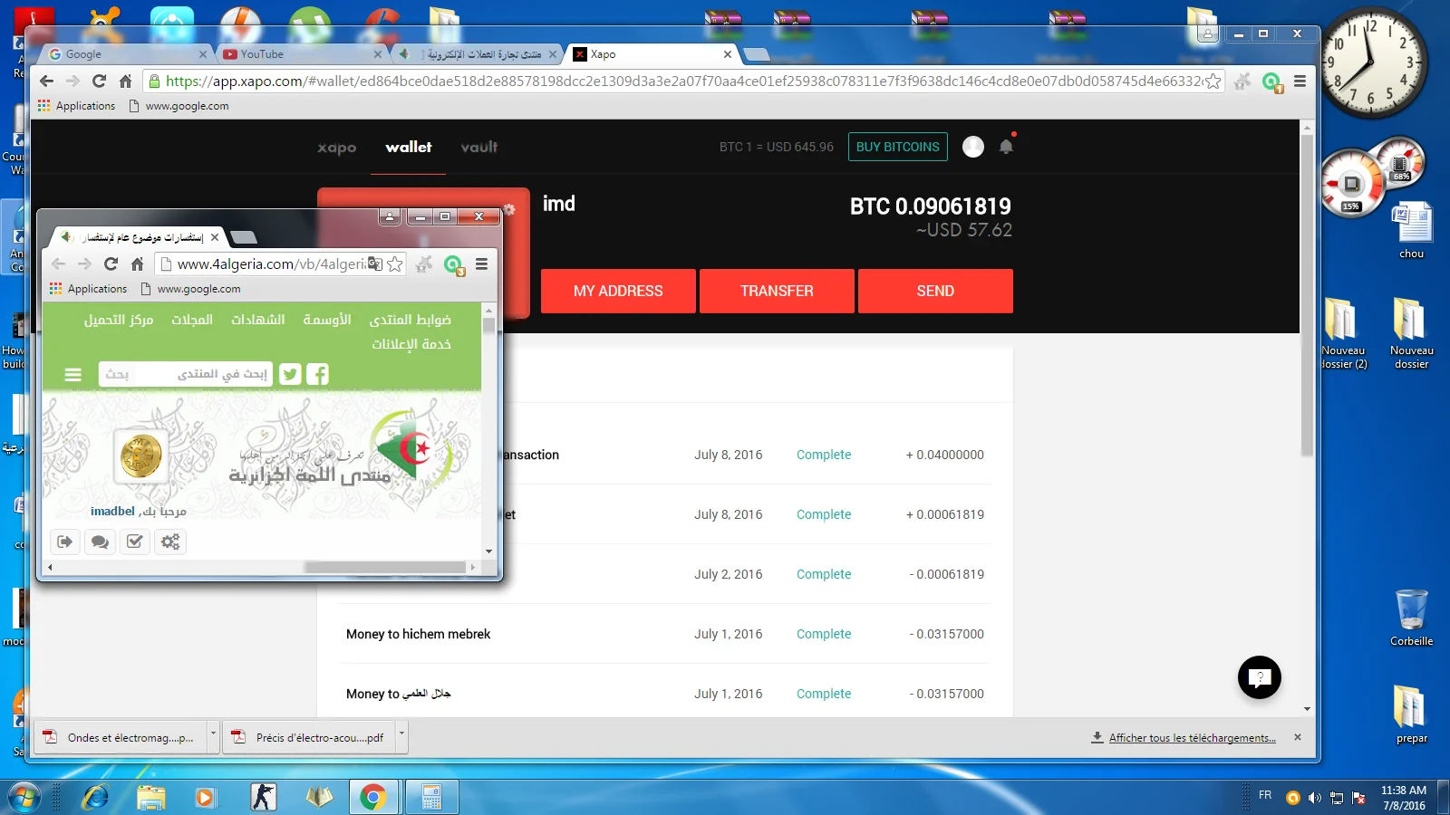Expand the forum green hamburger menu
The width and height of the screenshot is (1450, 815).
pyautogui.click(x=73, y=374)
